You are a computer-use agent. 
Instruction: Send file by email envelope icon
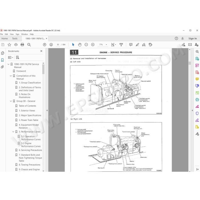pos(190,45)
